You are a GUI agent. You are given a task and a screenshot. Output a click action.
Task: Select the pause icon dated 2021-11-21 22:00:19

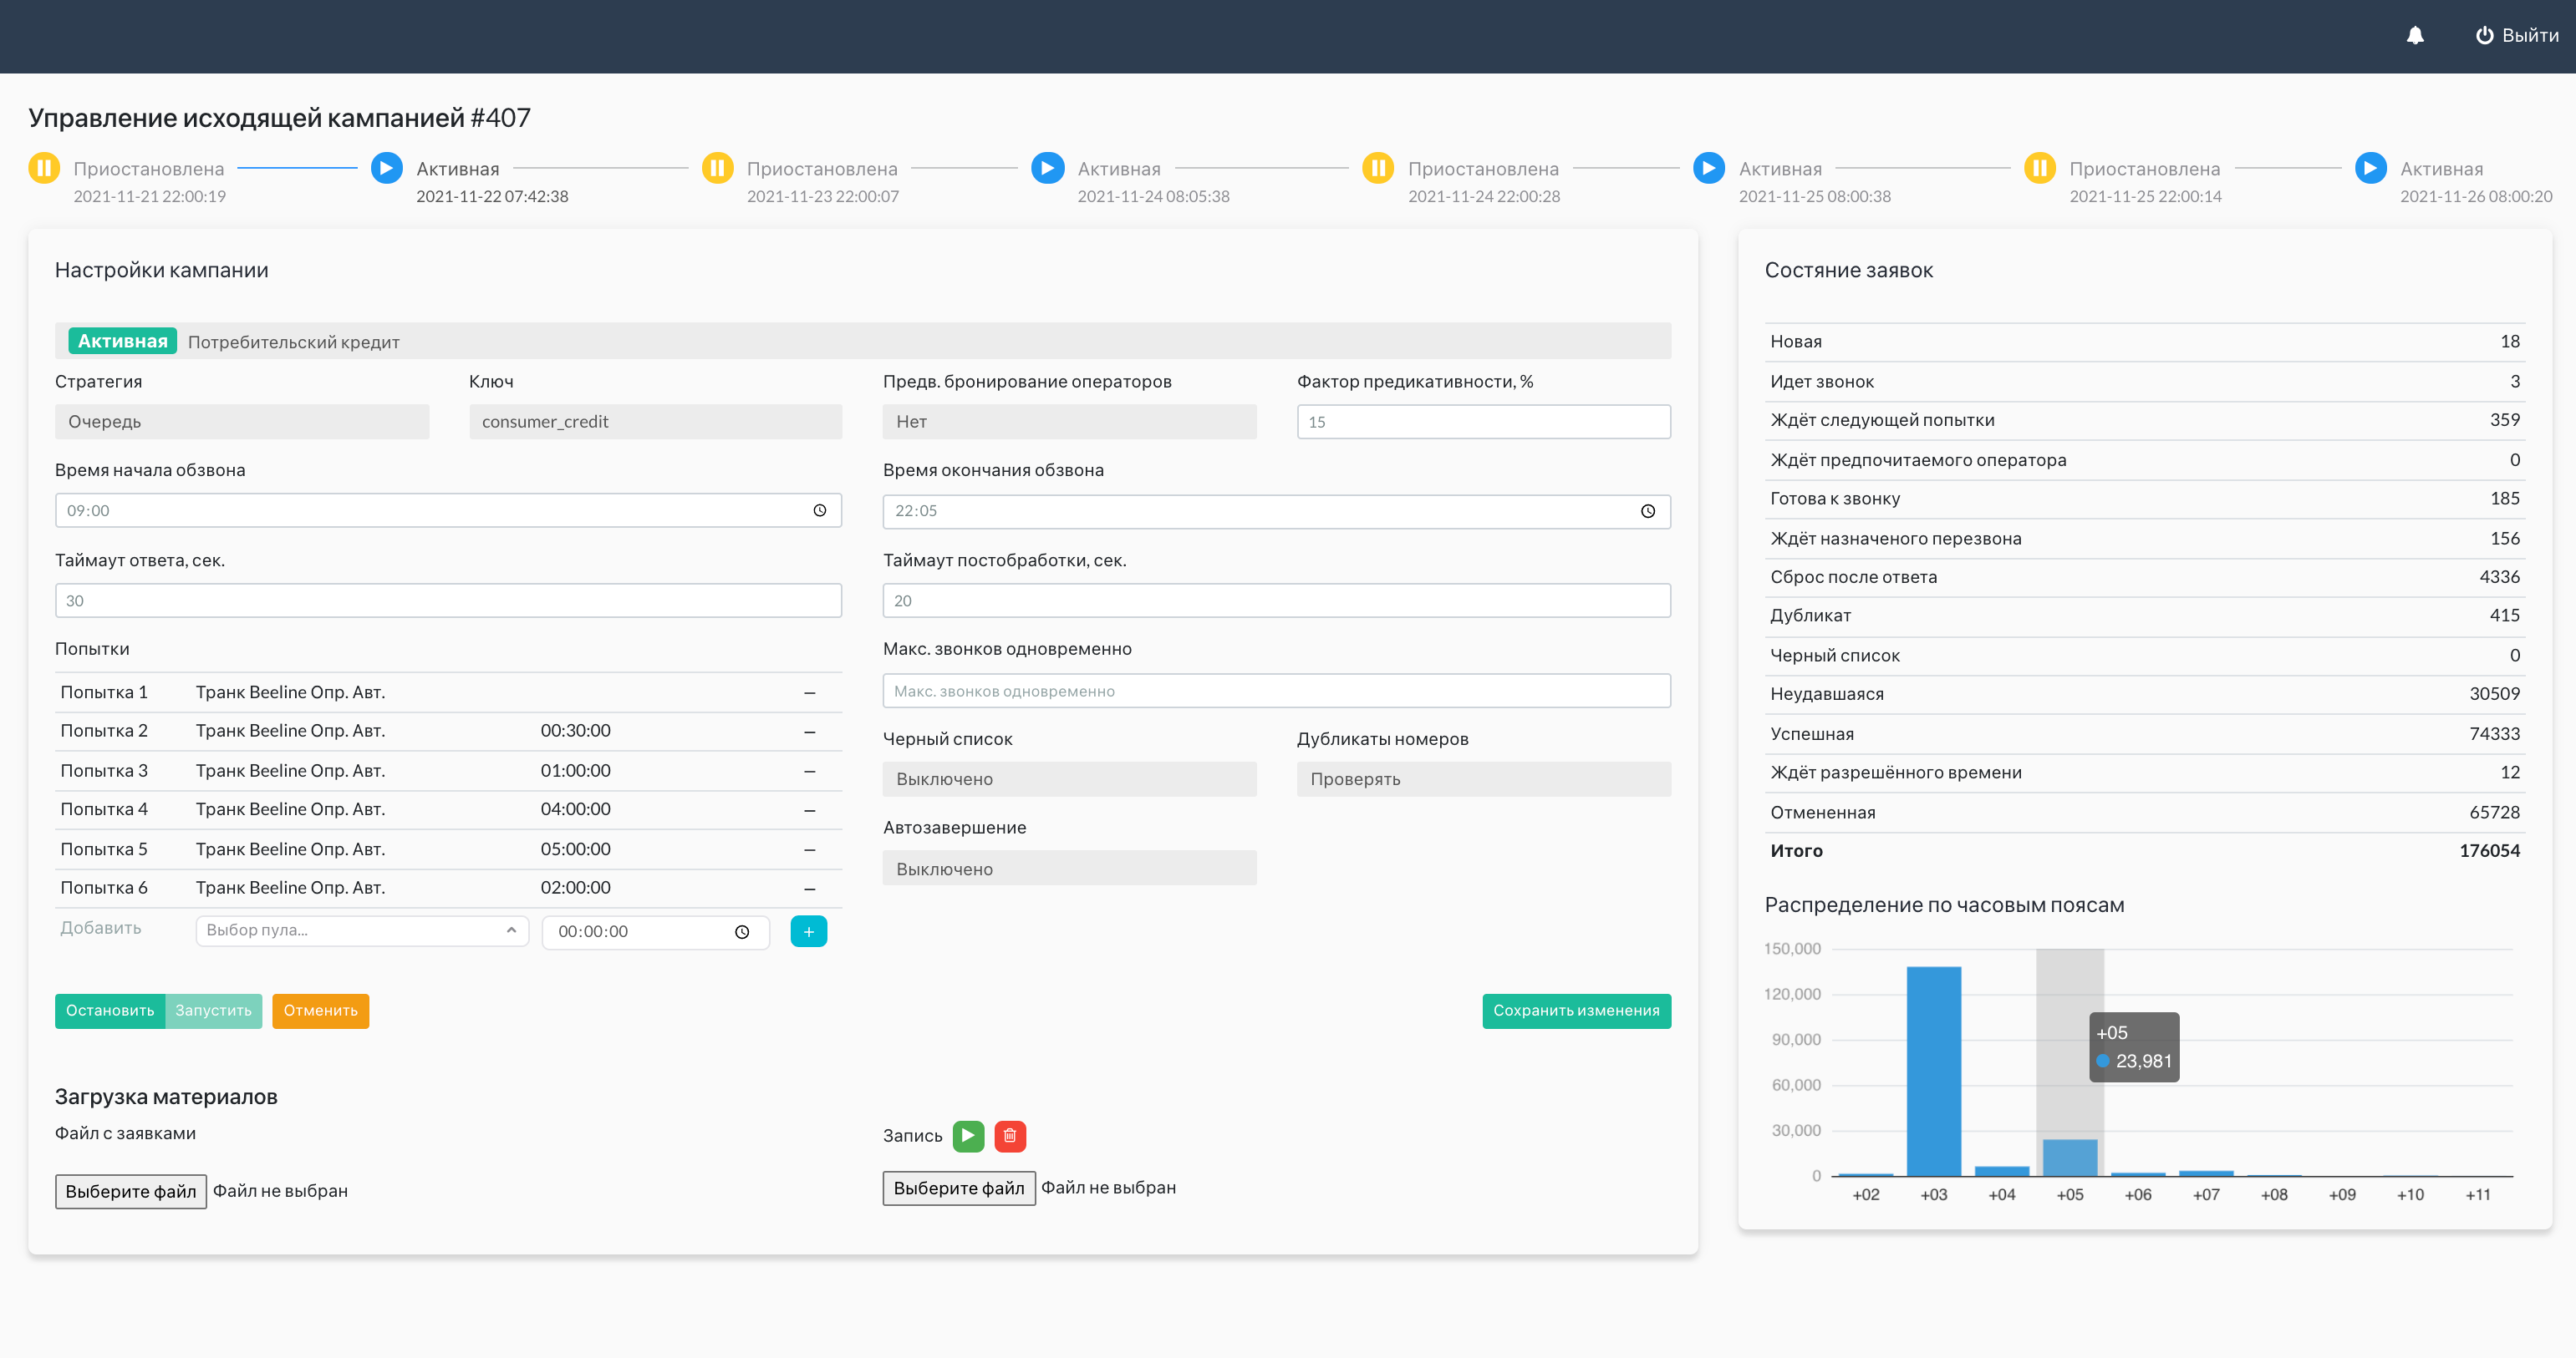[x=44, y=167]
